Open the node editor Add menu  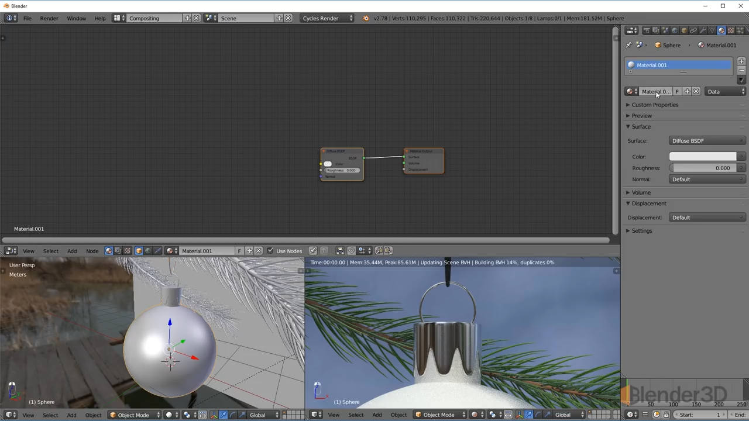[72, 251]
